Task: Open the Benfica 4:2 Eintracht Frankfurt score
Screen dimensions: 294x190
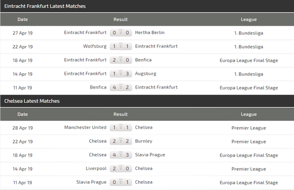Action: pyautogui.click(x=121, y=87)
